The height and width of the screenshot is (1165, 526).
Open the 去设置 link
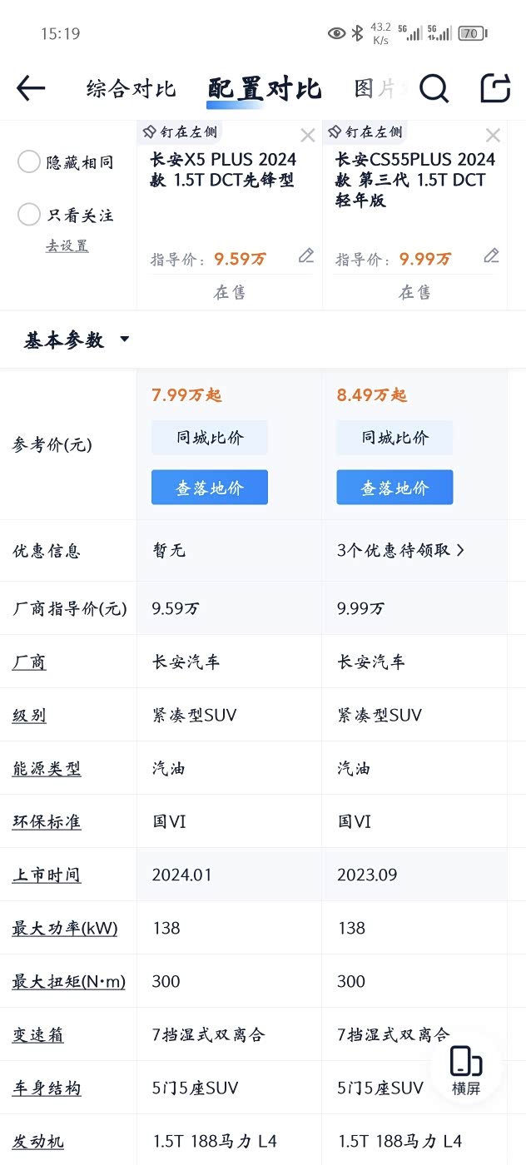click(x=67, y=245)
